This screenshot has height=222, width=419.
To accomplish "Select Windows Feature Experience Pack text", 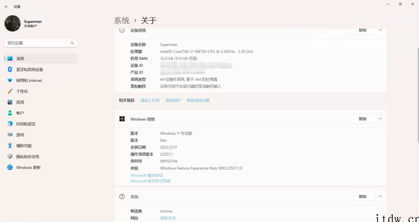I will click(x=201, y=168).
